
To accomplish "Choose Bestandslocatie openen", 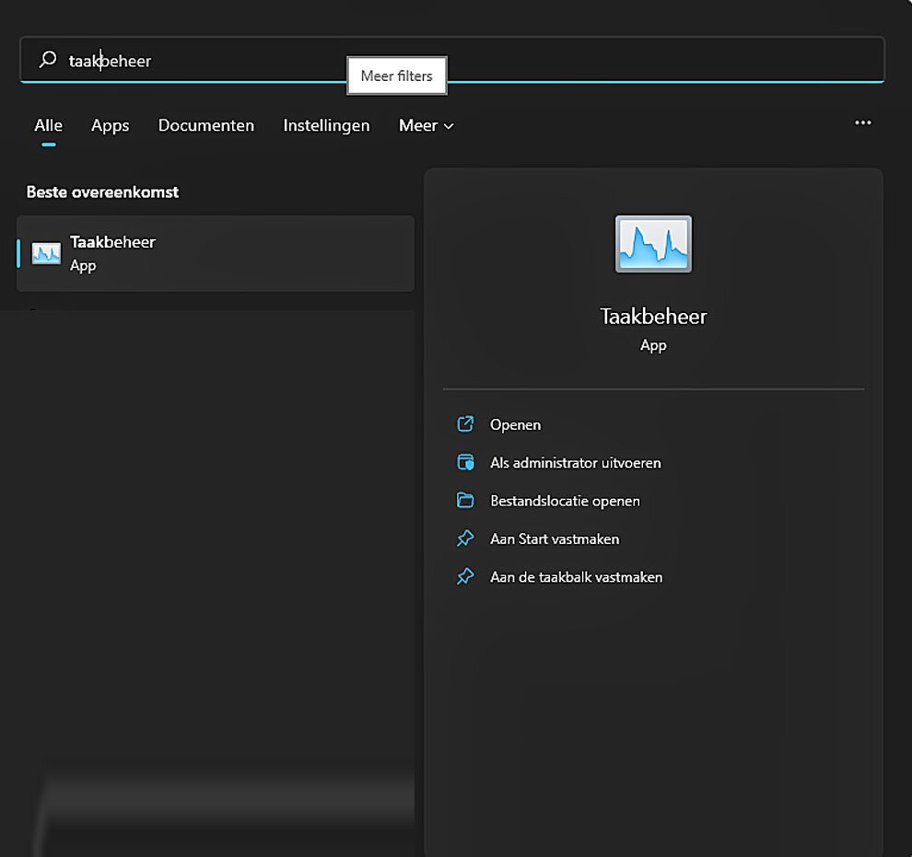I will coord(565,501).
